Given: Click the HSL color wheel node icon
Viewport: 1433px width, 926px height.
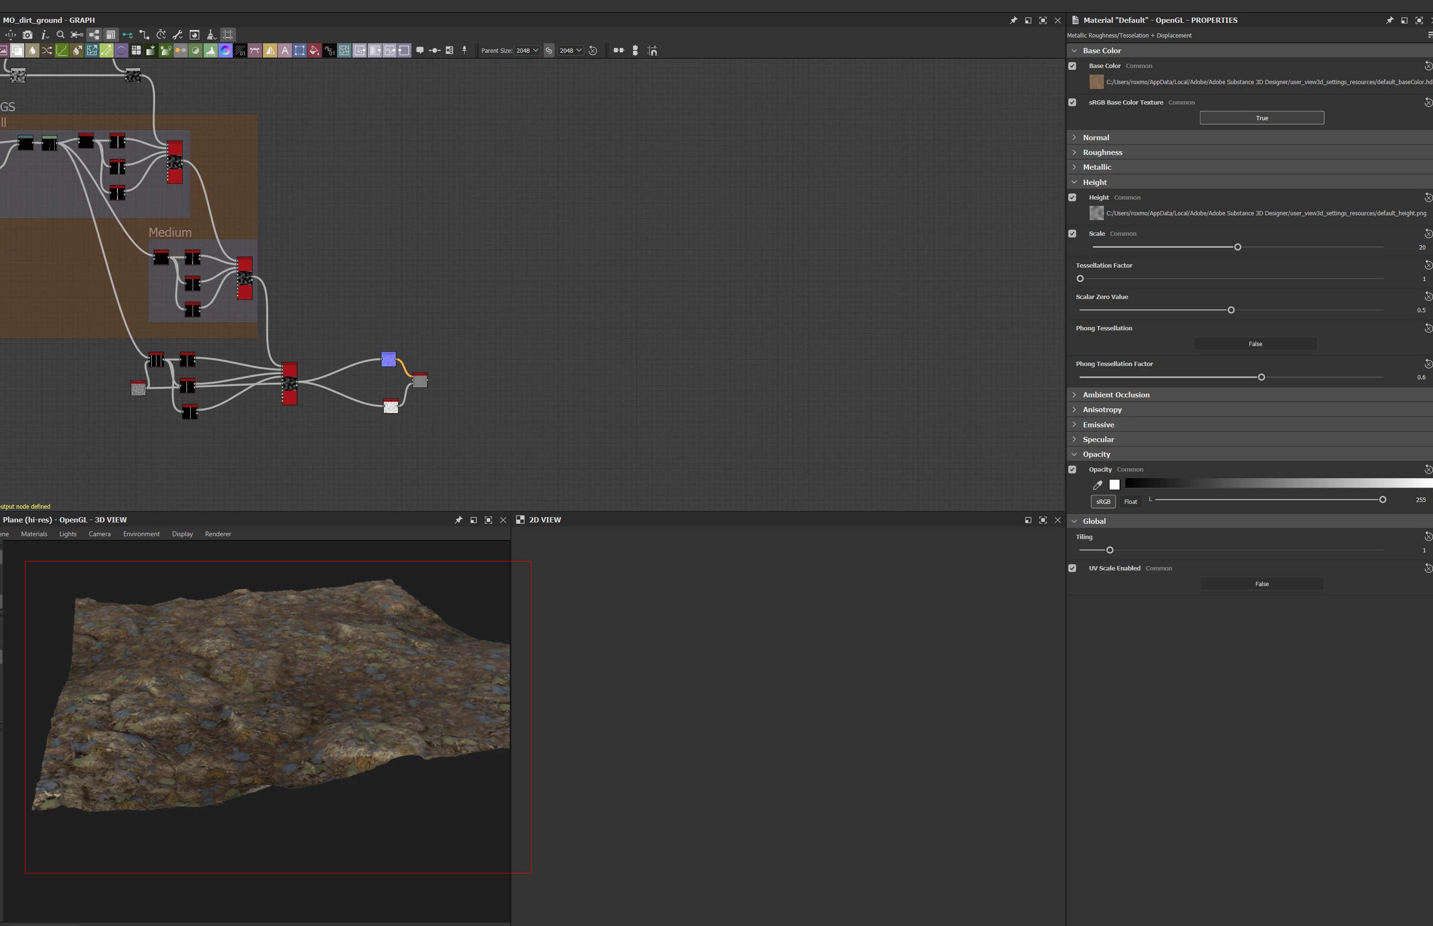Looking at the screenshot, I should tap(225, 50).
